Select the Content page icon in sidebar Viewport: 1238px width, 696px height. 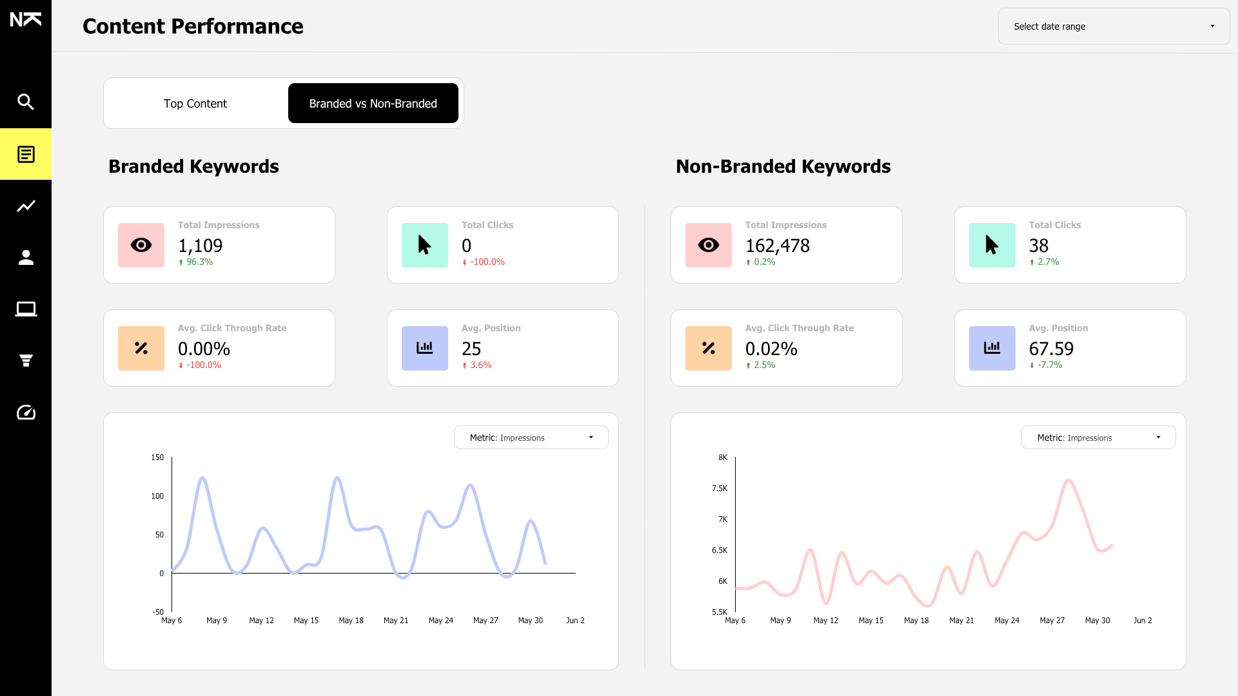pos(26,155)
